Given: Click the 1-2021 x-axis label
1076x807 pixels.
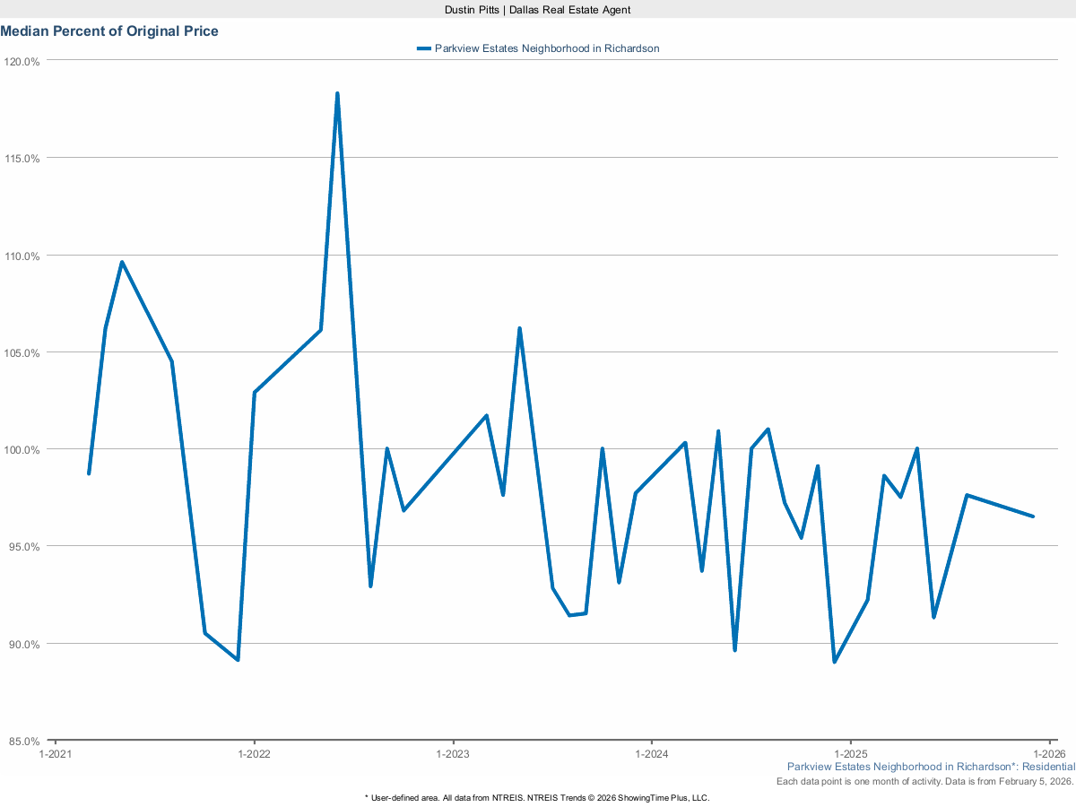Looking at the screenshot, I should coord(56,754).
